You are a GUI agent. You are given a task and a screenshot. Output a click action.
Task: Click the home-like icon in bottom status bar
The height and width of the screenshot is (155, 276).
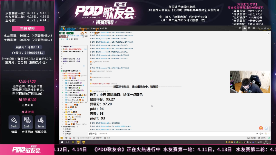(x=248, y=138)
